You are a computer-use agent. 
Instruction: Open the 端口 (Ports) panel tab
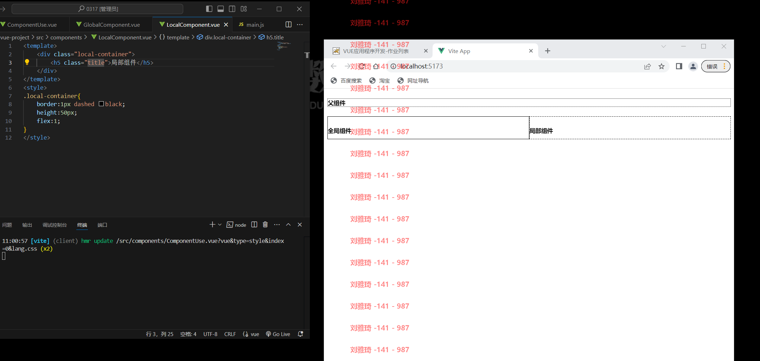tap(102, 225)
